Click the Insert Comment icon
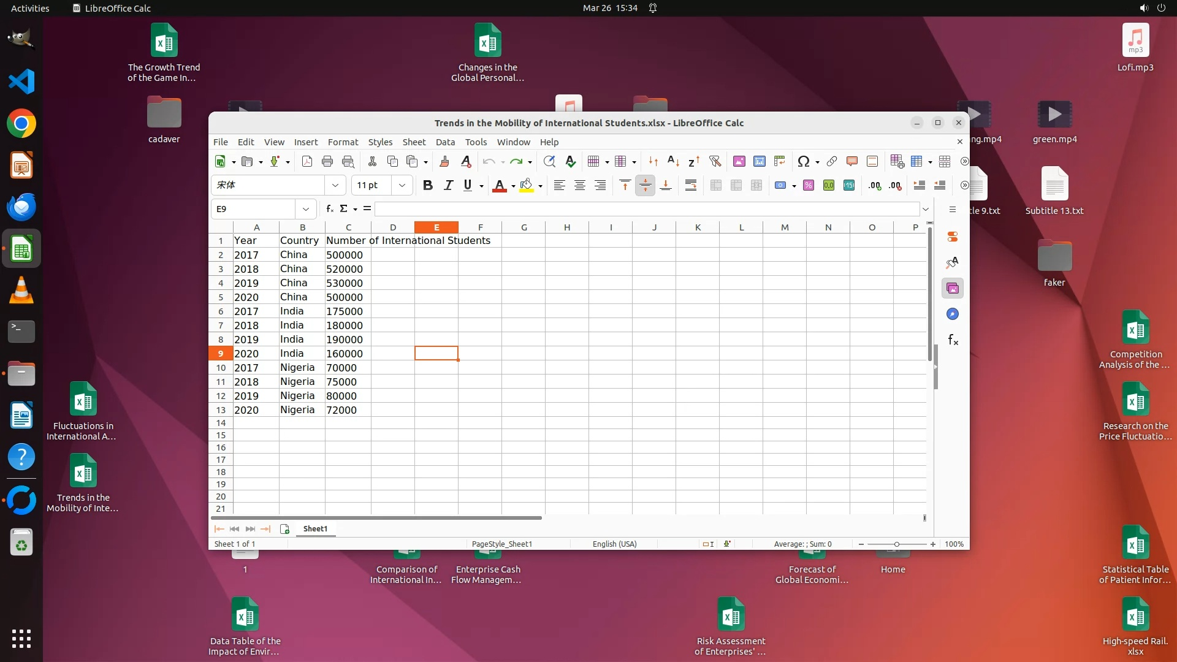This screenshot has width=1177, height=662. (x=851, y=161)
